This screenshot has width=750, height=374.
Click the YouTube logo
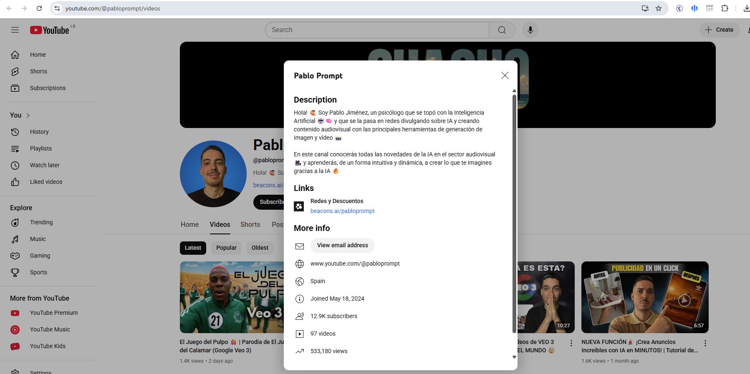pos(50,30)
